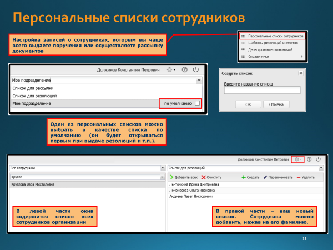The width and height of the screenshot is (333, 250).
Task: Click the settings gear in the upper employee panel
Action: pos(171,69)
